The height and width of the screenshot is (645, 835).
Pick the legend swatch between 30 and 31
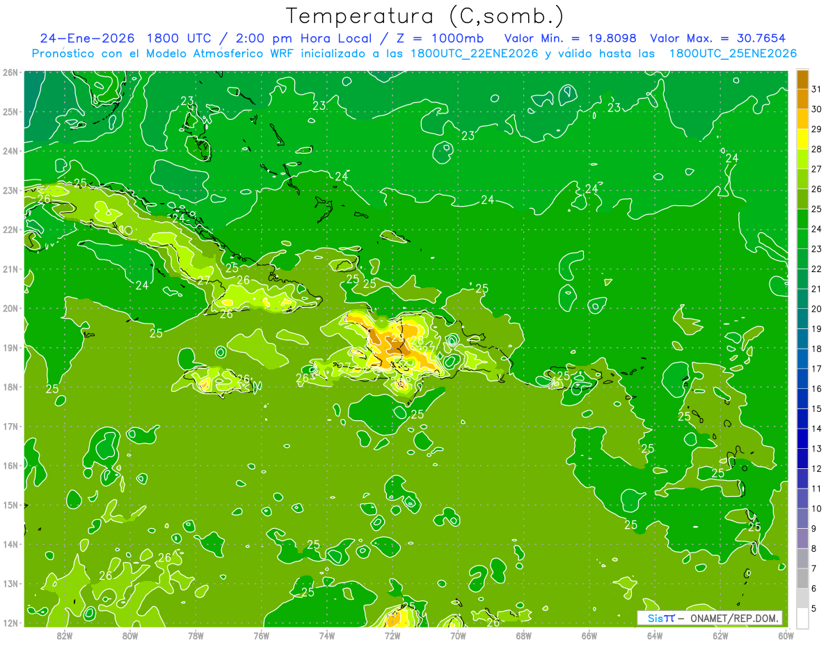click(802, 99)
